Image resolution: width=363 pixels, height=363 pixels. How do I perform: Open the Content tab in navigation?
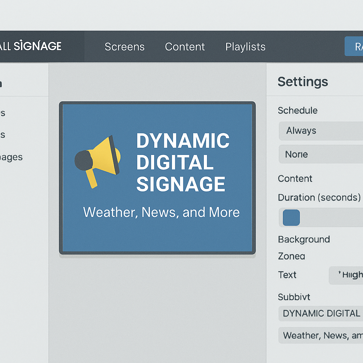tap(185, 47)
